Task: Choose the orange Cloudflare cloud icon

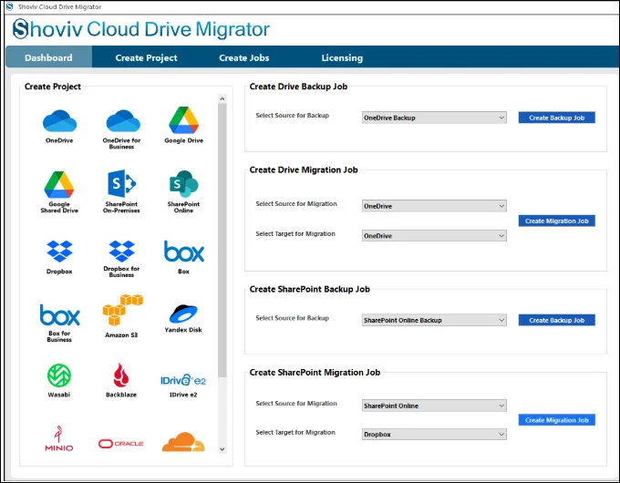Action: (183, 442)
